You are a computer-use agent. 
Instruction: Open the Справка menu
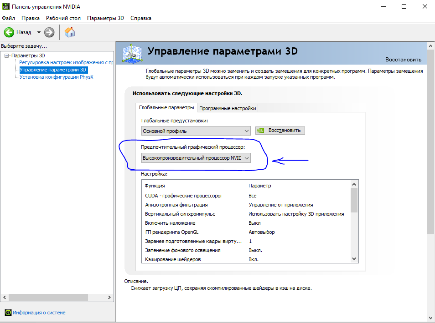tap(141, 18)
